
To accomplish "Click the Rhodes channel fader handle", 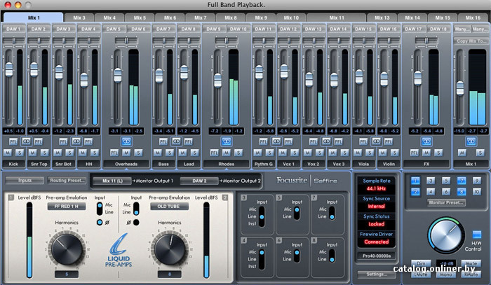I will coord(217,81).
